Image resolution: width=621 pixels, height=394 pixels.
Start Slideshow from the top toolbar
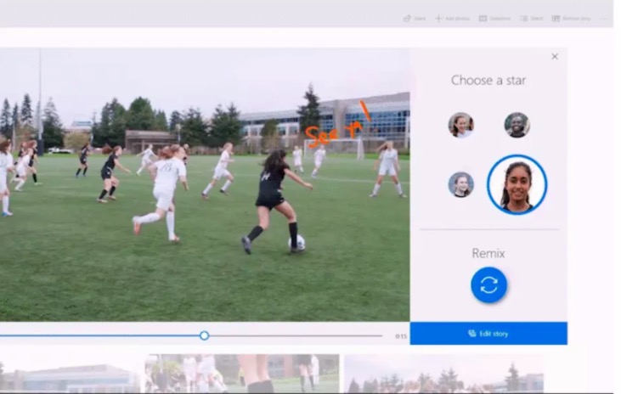click(494, 18)
